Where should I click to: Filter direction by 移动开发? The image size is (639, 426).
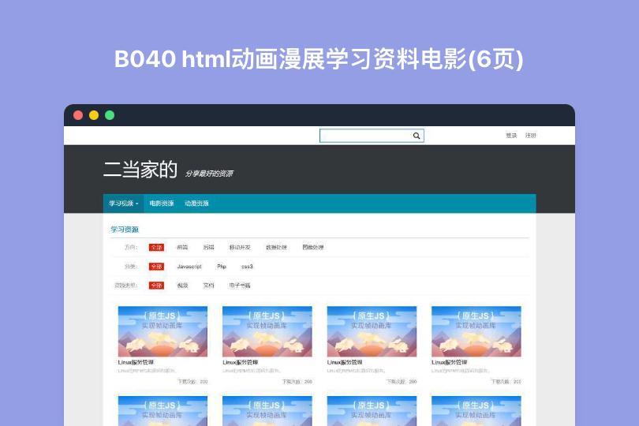(x=240, y=248)
